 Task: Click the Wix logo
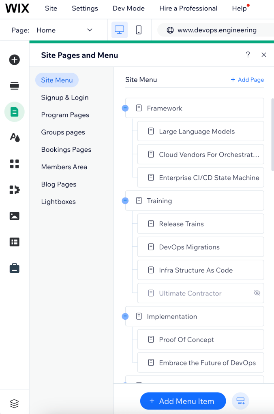coord(17,8)
